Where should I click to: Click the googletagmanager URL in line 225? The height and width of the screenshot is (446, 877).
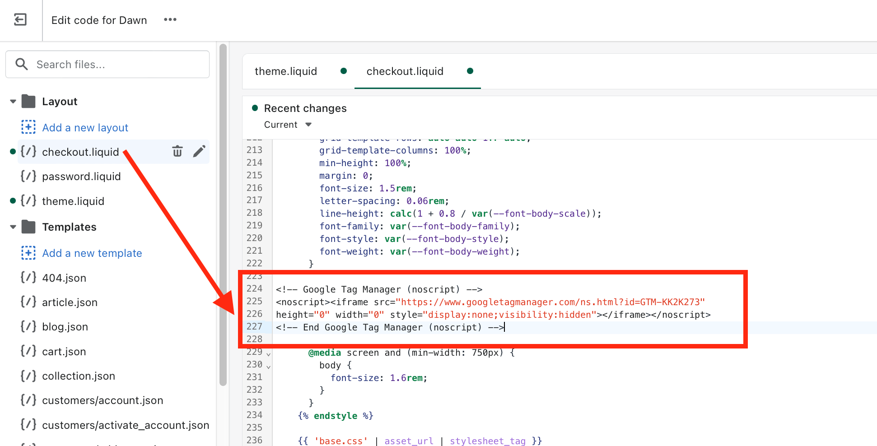click(x=550, y=302)
